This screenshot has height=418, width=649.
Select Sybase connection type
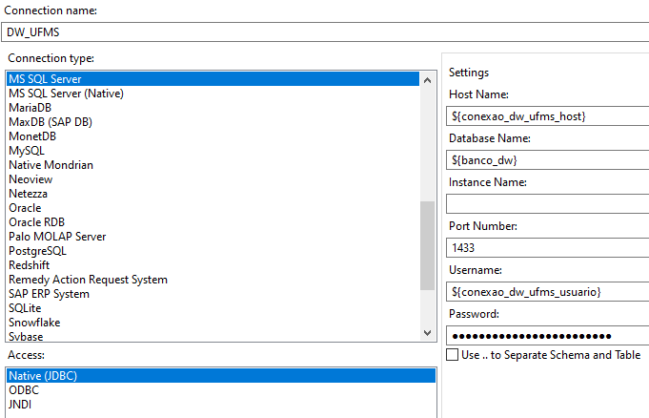pos(213,336)
